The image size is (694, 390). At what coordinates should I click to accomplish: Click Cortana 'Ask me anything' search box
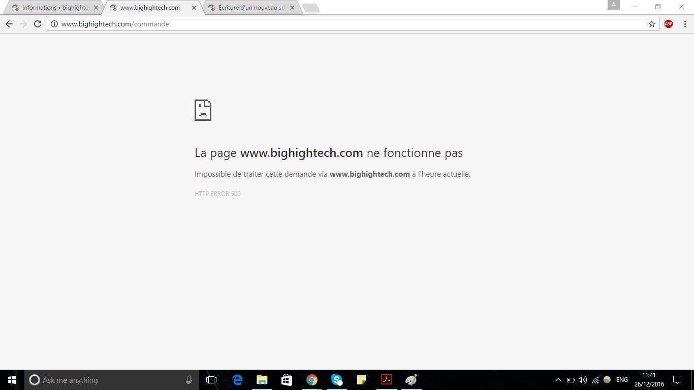pyautogui.click(x=112, y=380)
